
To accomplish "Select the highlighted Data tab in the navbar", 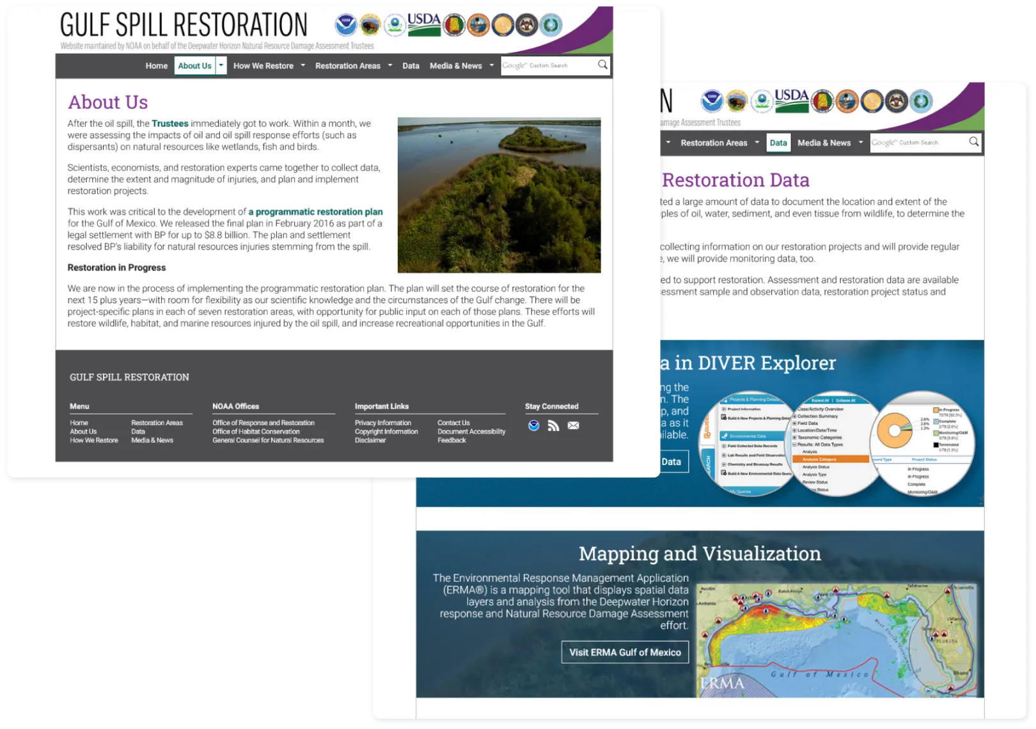I will 778,143.
